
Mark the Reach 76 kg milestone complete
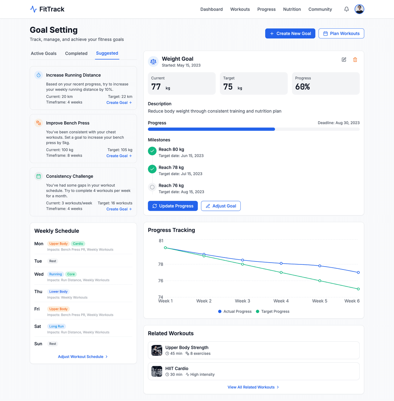click(x=152, y=187)
